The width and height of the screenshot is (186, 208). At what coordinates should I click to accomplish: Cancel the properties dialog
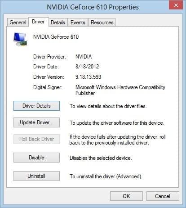tap(163, 196)
